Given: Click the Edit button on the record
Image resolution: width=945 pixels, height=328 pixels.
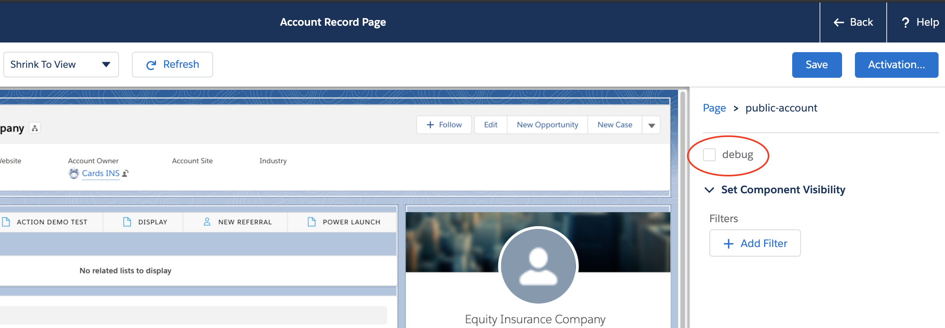Looking at the screenshot, I should pyautogui.click(x=491, y=125).
